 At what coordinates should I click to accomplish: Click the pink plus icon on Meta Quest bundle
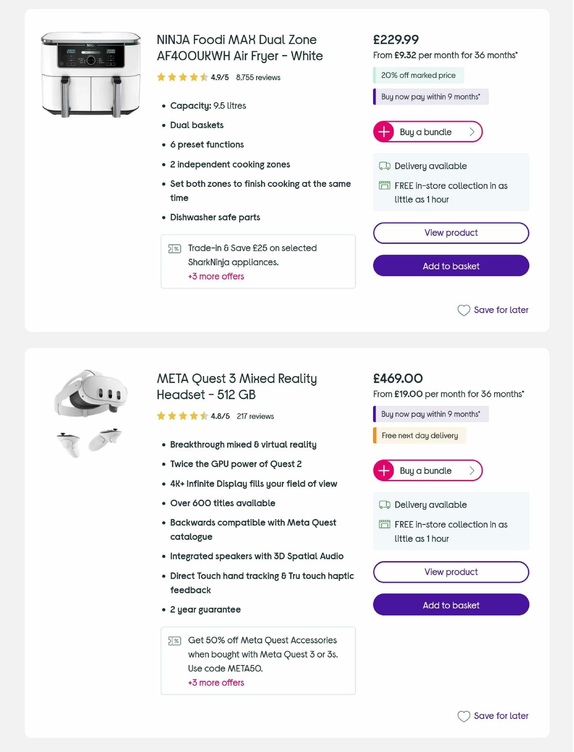(384, 470)
